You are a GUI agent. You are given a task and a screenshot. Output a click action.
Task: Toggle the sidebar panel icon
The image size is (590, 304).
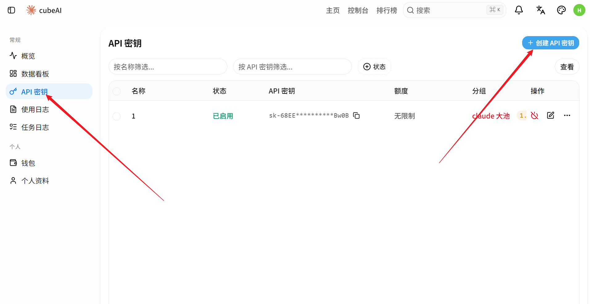click(x=11, y=10)
